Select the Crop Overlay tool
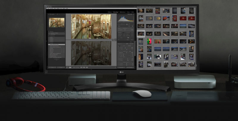 [119, 24]
